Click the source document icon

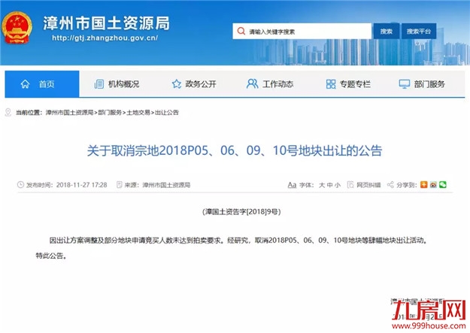click(x=120, y=185)
